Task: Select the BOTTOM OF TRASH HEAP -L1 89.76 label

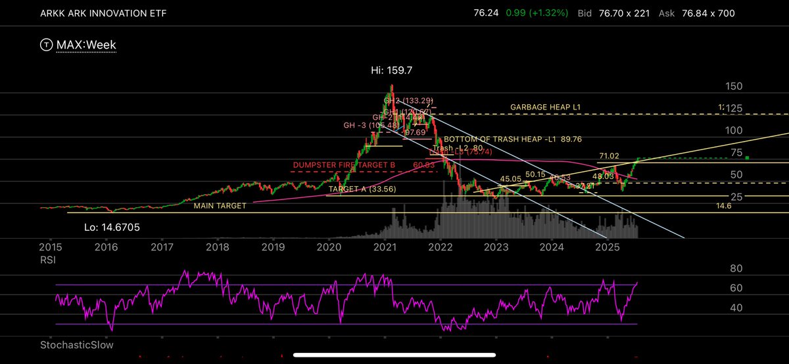Action: pyautogui.click(x=514, y=139)
